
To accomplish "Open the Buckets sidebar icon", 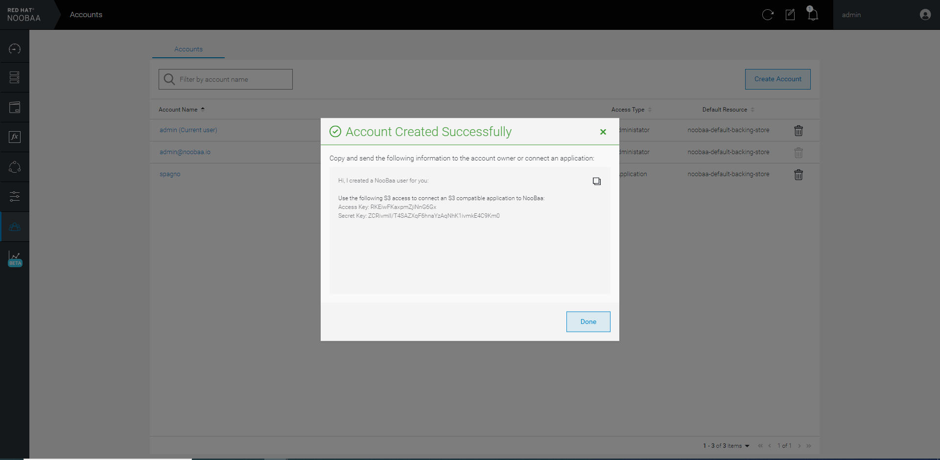I will (15, 107).
